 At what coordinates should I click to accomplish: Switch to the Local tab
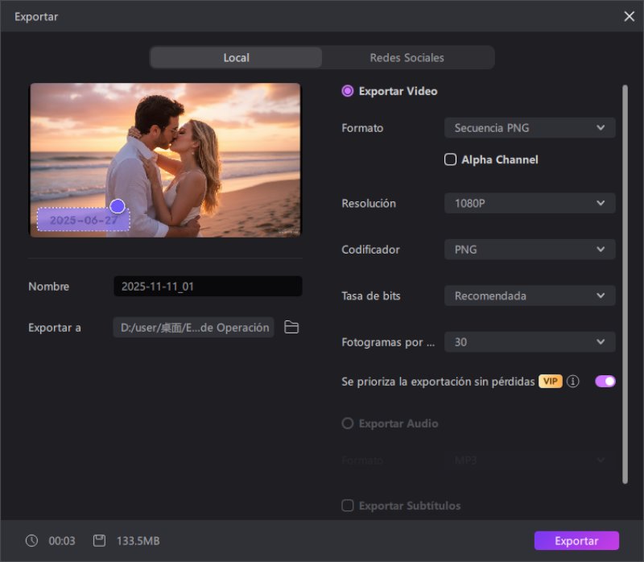(236, 57)
